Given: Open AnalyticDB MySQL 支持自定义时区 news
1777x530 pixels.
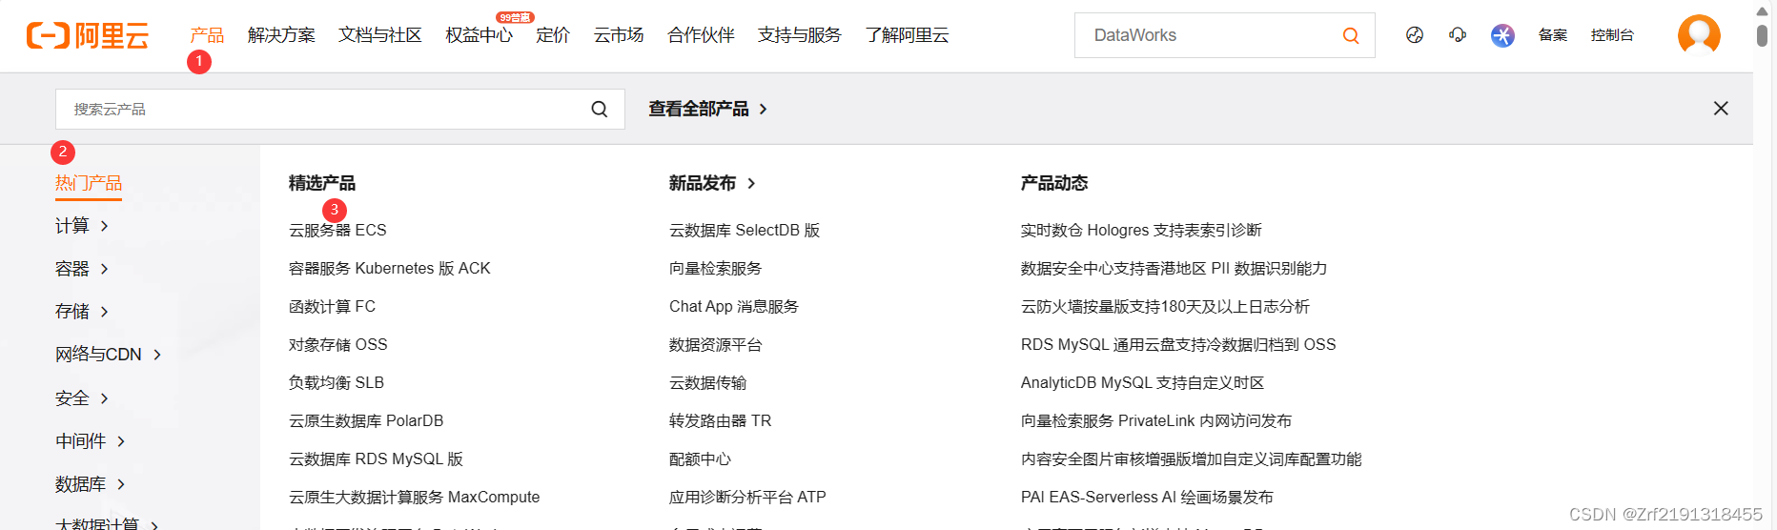Looking at the screenshot, I should (1142, 382).
